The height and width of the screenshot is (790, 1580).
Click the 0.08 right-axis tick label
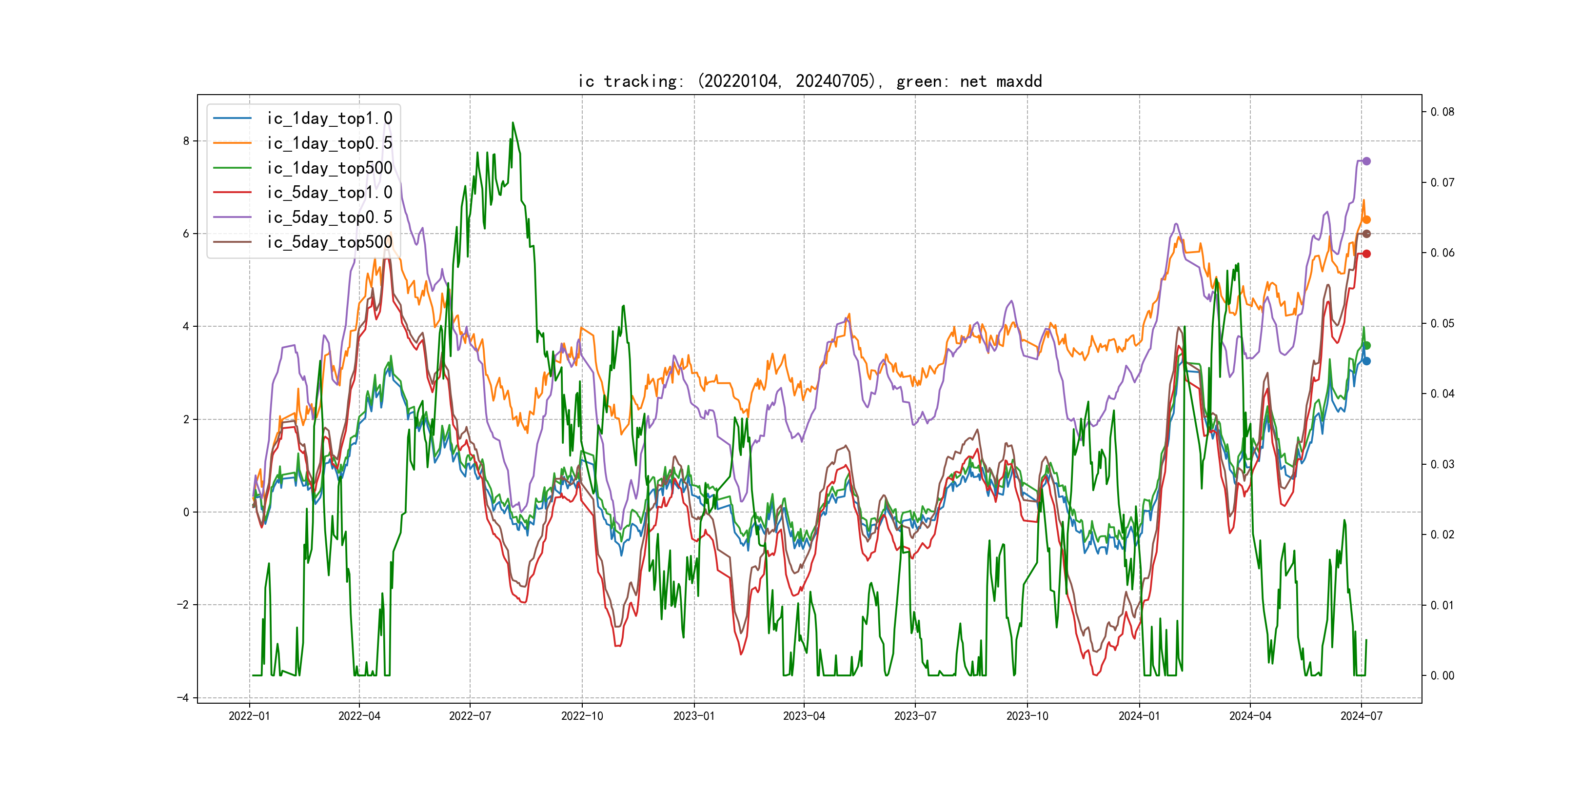1442,112
